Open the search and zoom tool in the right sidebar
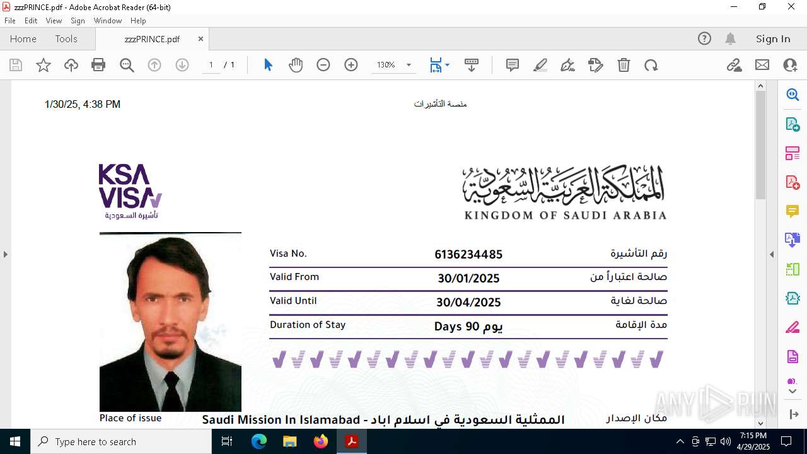This screenshot has height=454, width=807. [792, 95]
